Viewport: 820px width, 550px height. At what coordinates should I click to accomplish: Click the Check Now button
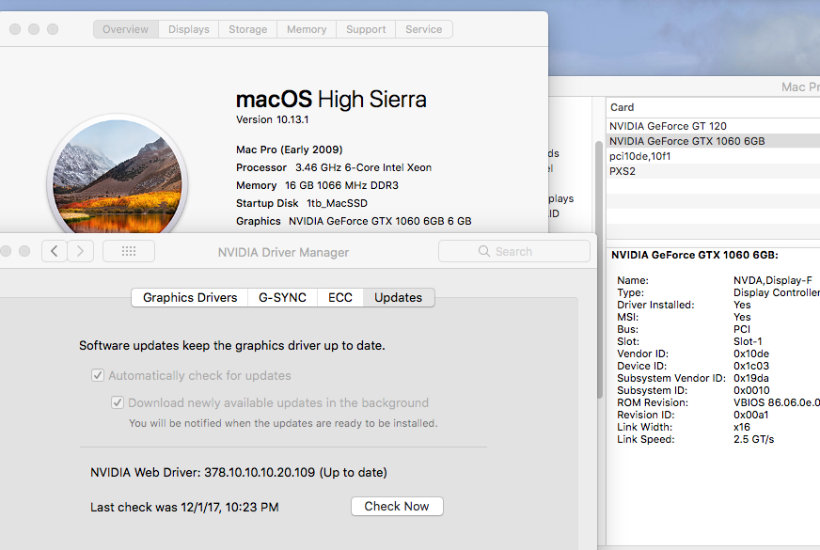397,506
